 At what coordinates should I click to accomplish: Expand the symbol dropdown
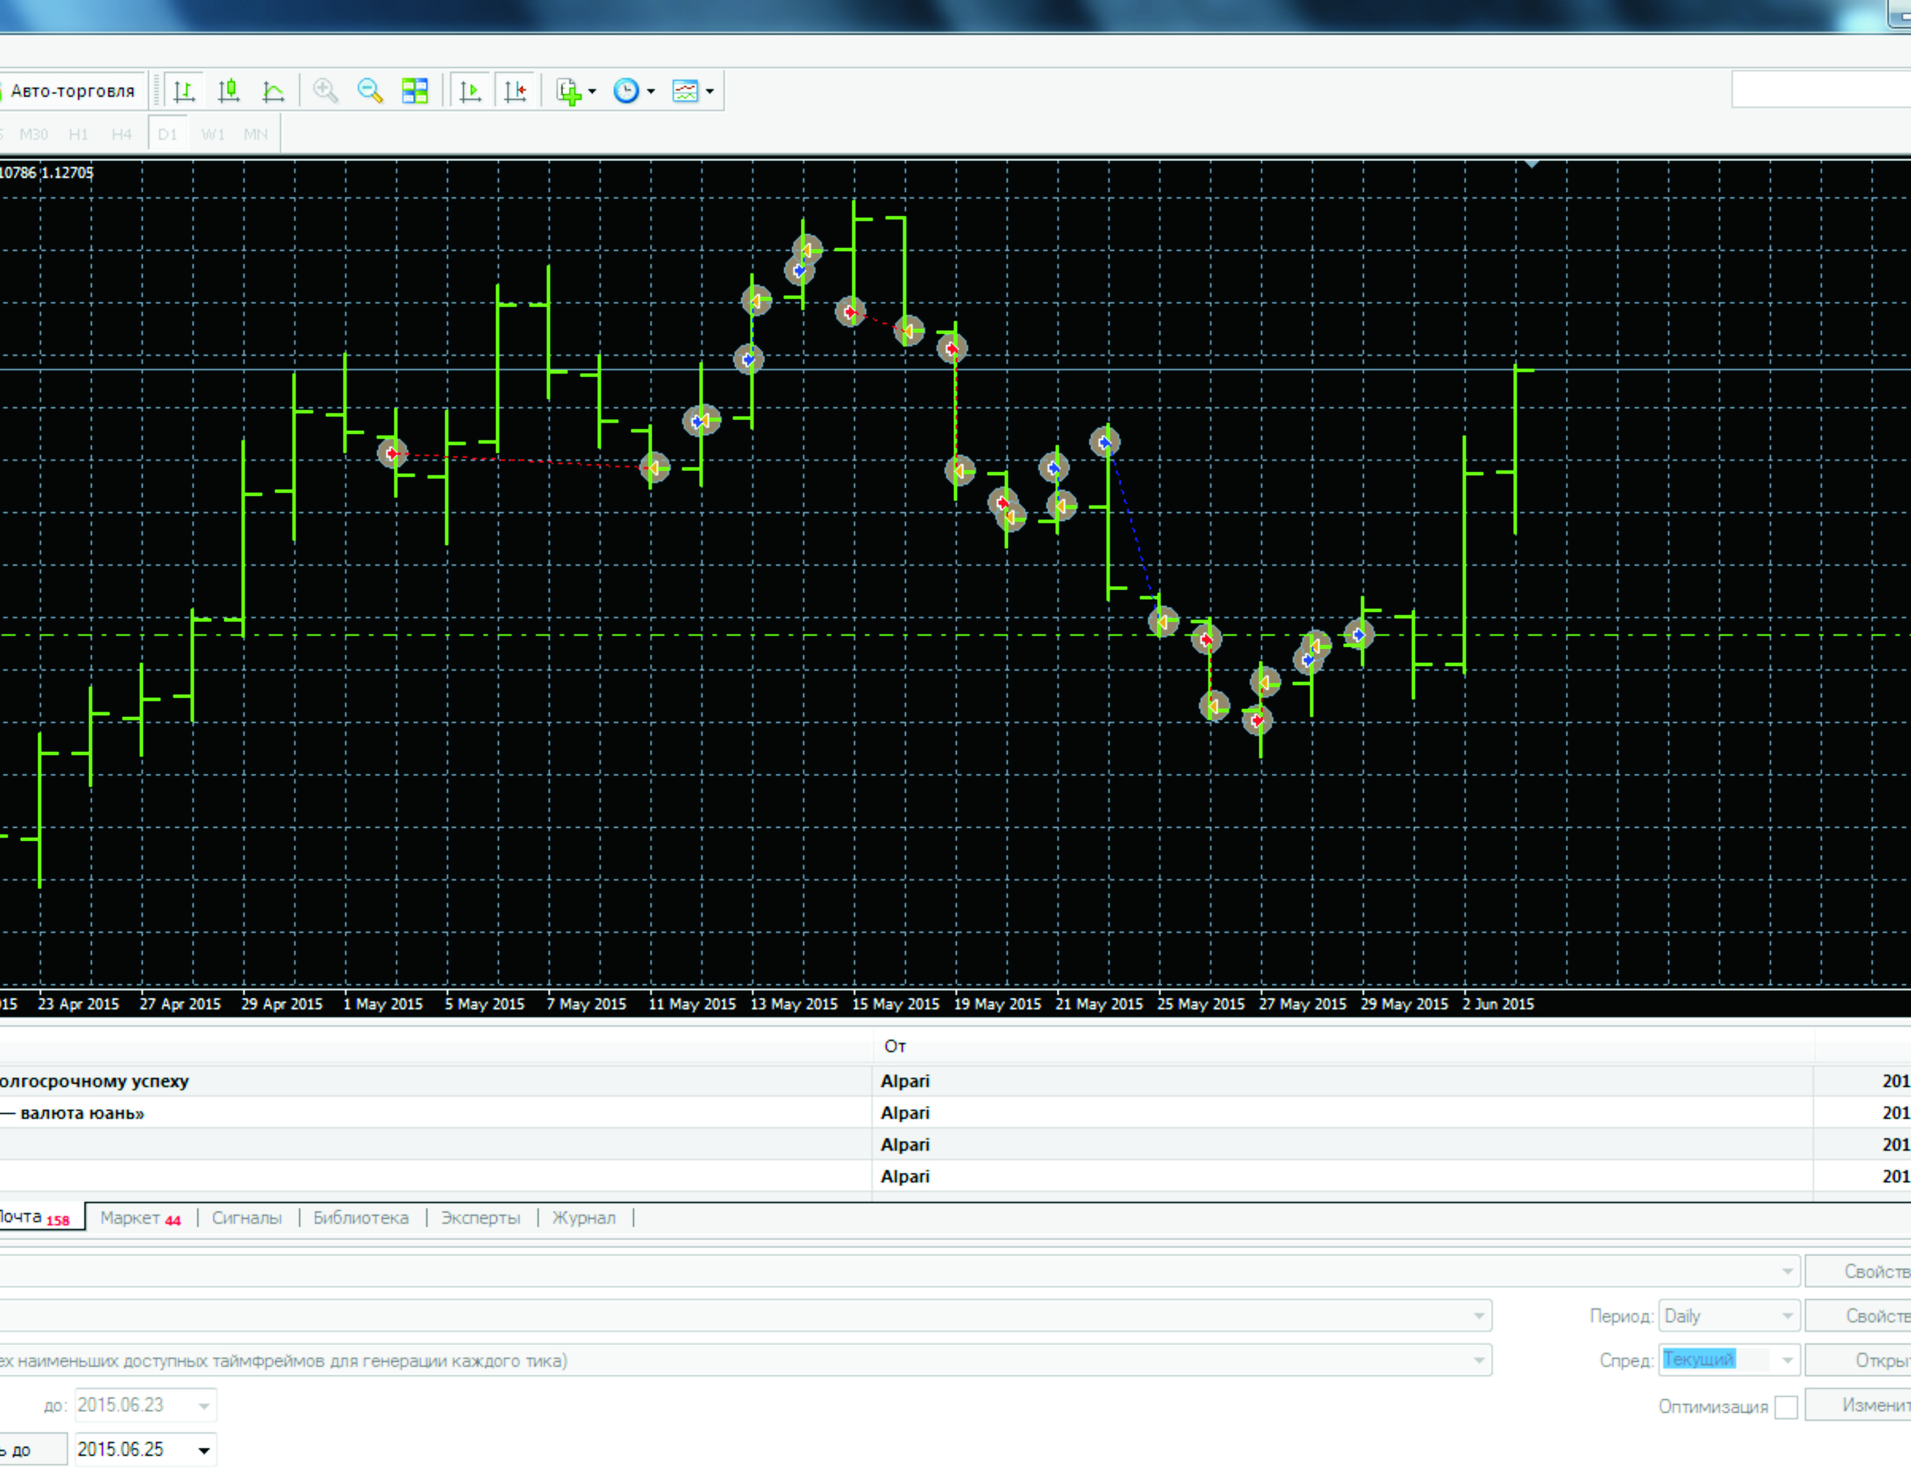coord(1479,1316)
